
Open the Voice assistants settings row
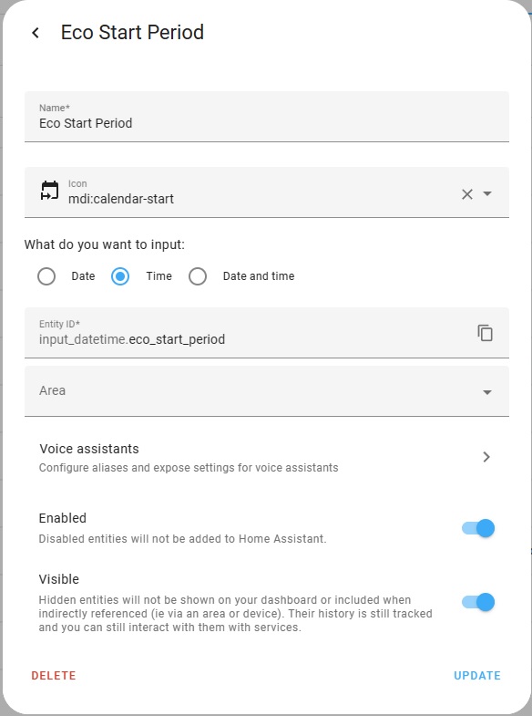pos(267,457)
